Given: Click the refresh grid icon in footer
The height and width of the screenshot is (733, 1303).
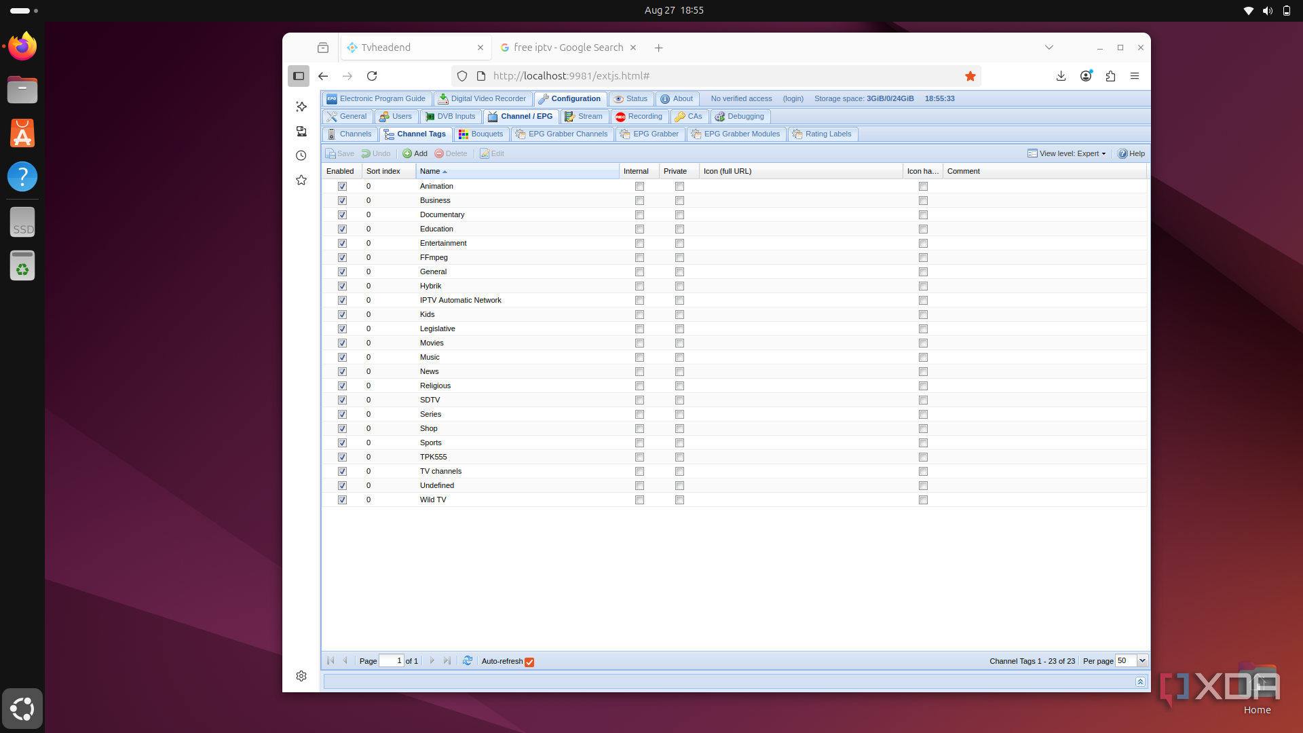Looking at the screenshot, I should pos(468,661).
